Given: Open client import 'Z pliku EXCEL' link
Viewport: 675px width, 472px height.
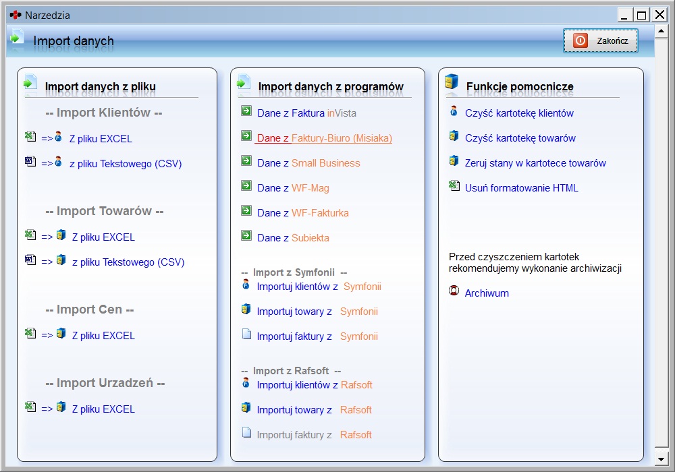Looking at the screenshot, I should [101, 139].
